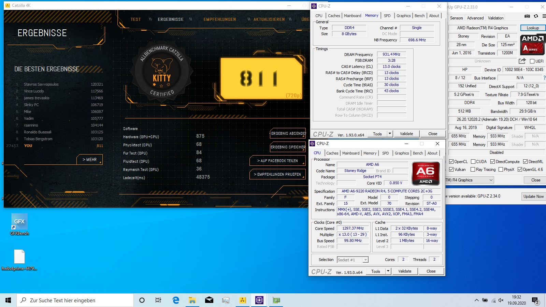Click the AMD A-Series logo in GPU-Z
This screenshot has width=546, height=307.
[532, 45]
